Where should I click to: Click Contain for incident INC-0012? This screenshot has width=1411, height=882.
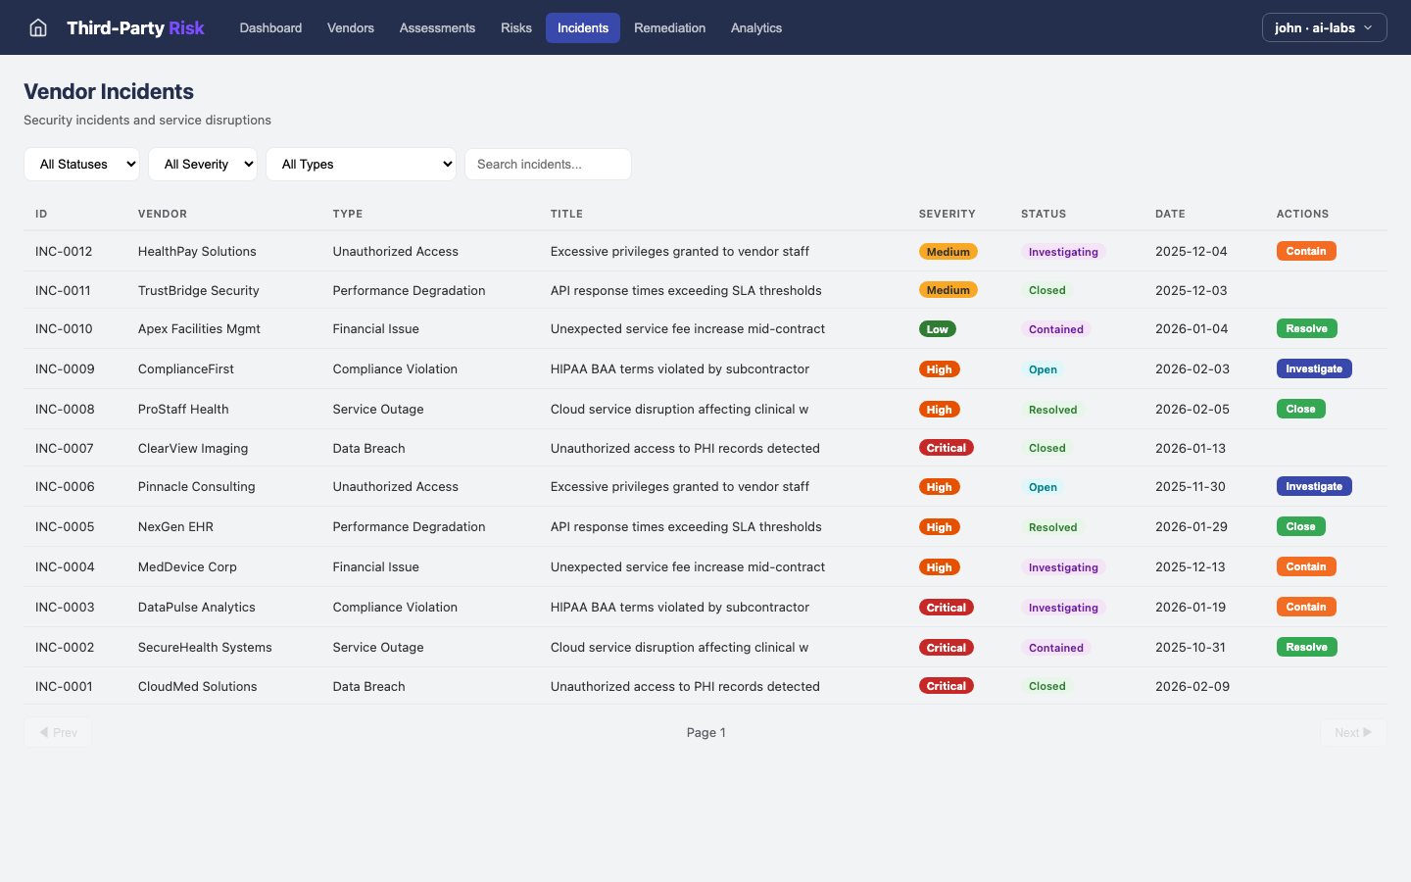click(1306, 251)
